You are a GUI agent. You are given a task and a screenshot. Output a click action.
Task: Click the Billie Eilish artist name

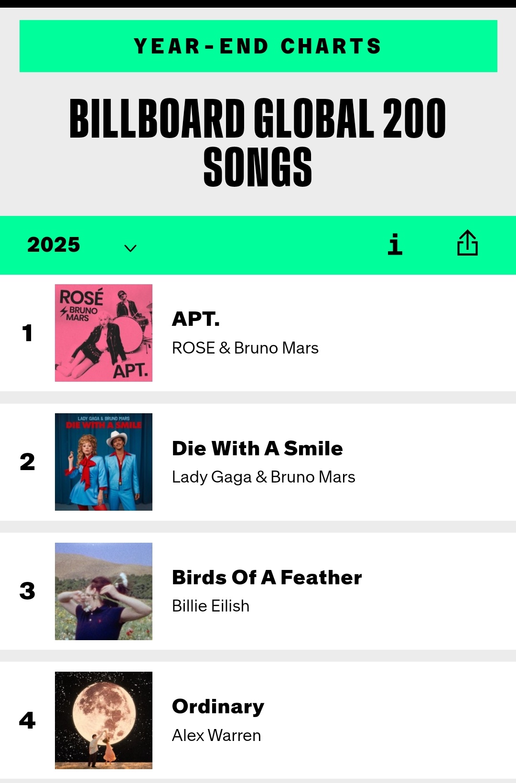tap(211, 606)
